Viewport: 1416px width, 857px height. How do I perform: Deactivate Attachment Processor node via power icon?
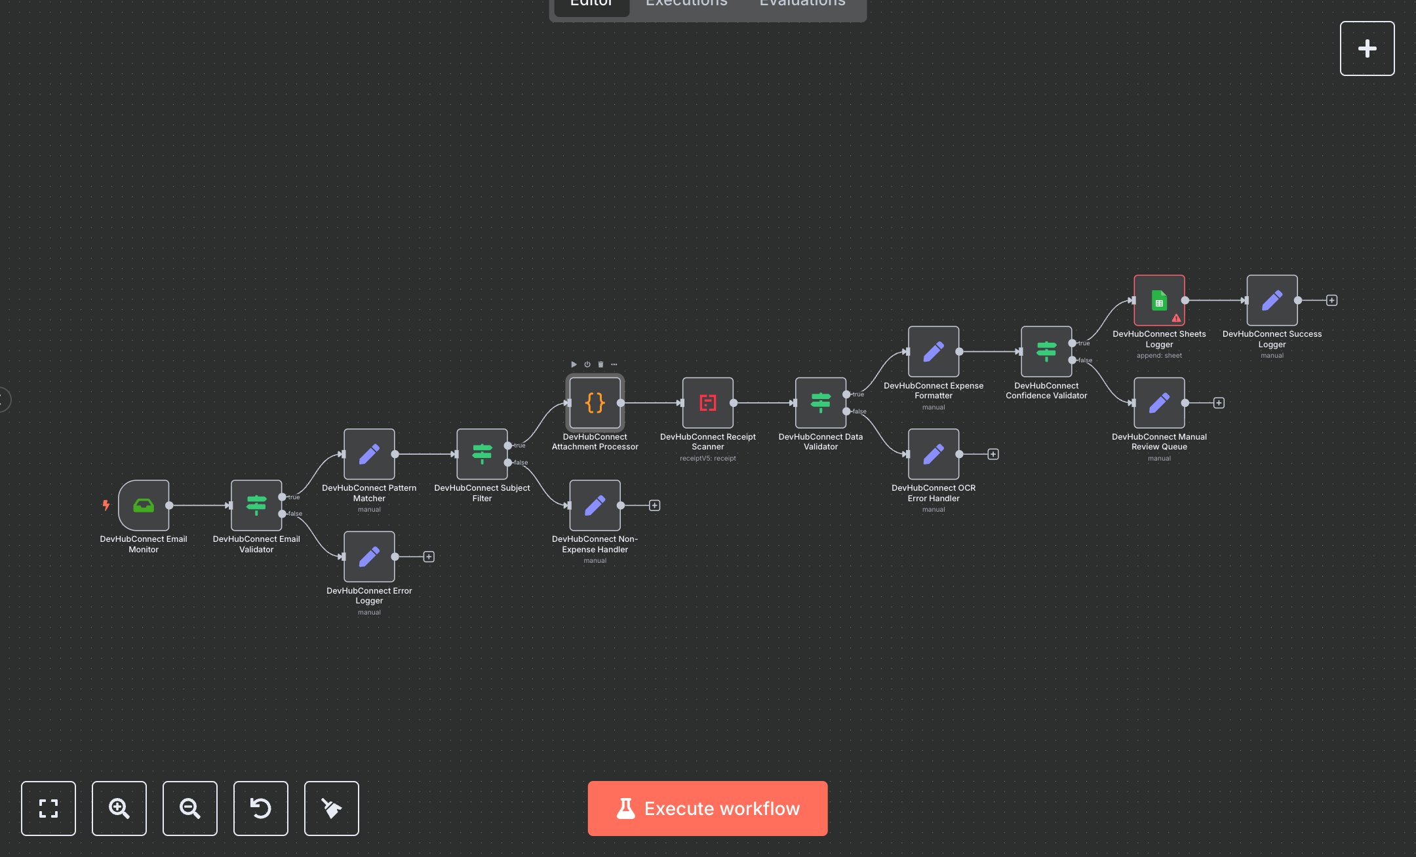coord(587,364)
